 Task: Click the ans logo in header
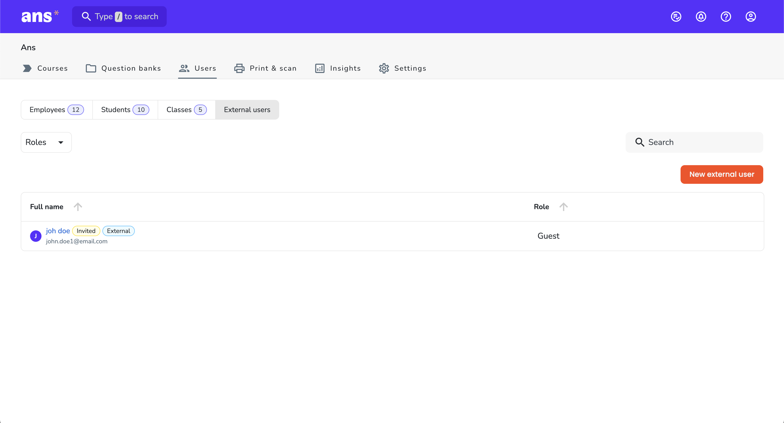(40, 16)
